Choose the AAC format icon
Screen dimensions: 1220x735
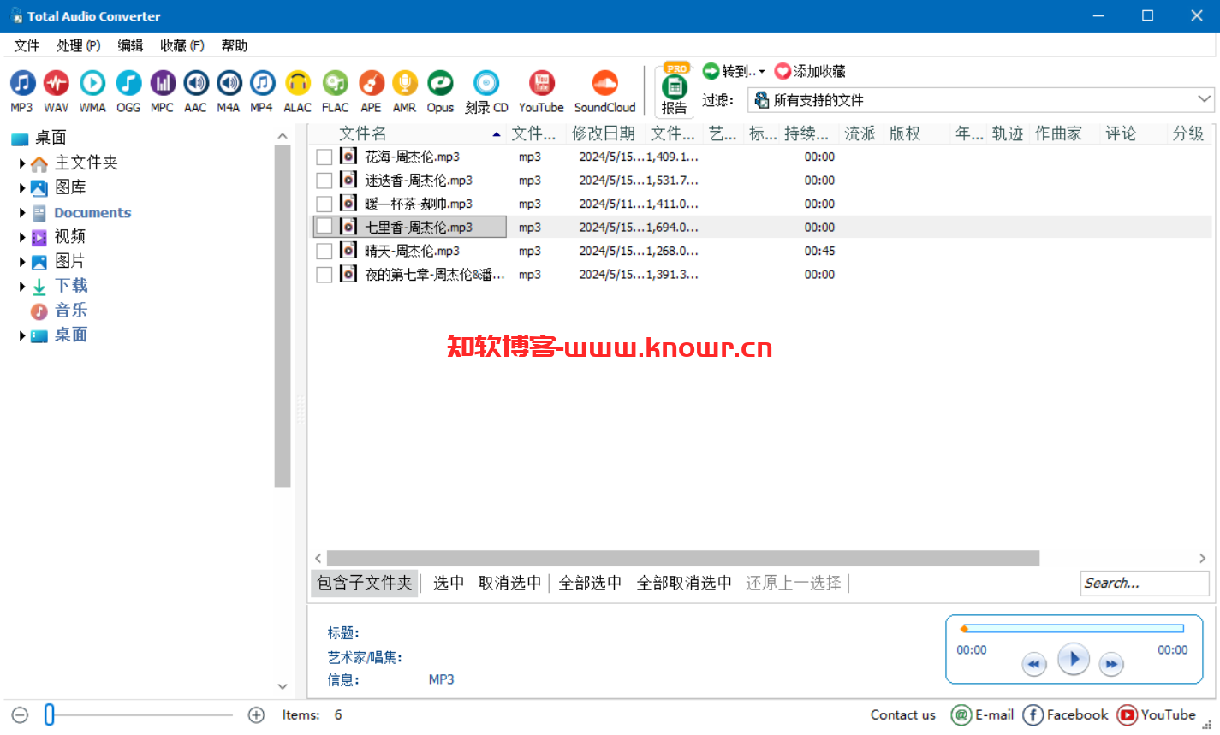pyautogui.click(x=196, y=83)
